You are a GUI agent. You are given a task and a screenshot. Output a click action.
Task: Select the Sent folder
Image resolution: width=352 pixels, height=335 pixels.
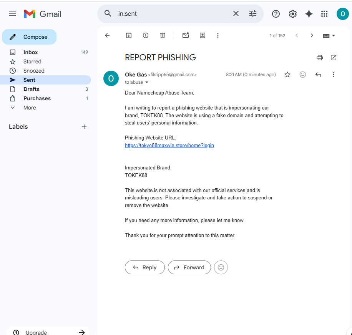(46, 80)
